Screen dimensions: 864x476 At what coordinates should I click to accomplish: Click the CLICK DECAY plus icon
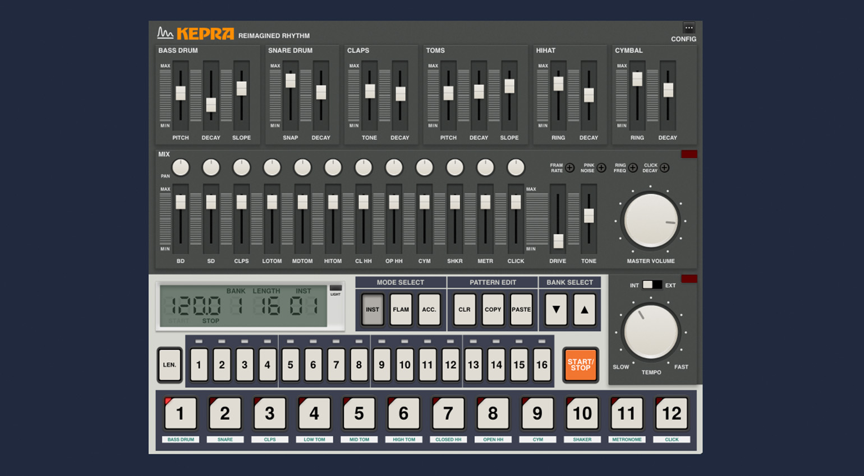[x=665, y=167]
